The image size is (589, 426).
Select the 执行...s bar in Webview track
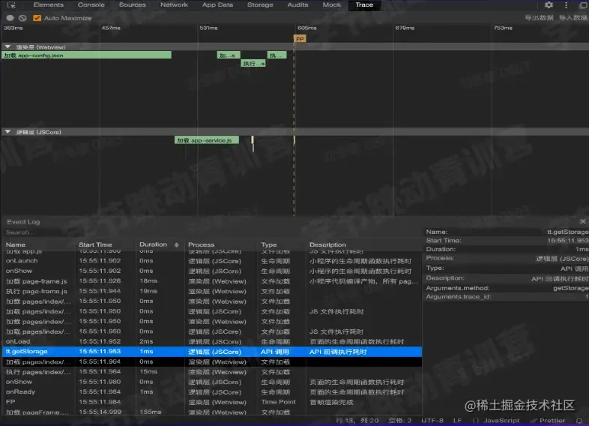click(x=253, y=64)
